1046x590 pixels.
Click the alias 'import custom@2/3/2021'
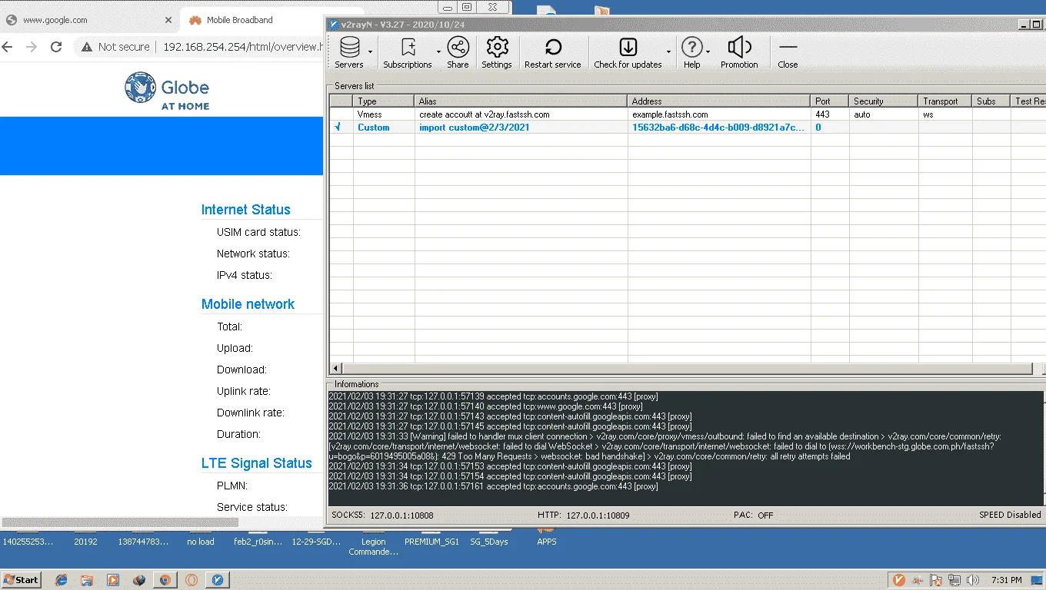coord(474,128)
